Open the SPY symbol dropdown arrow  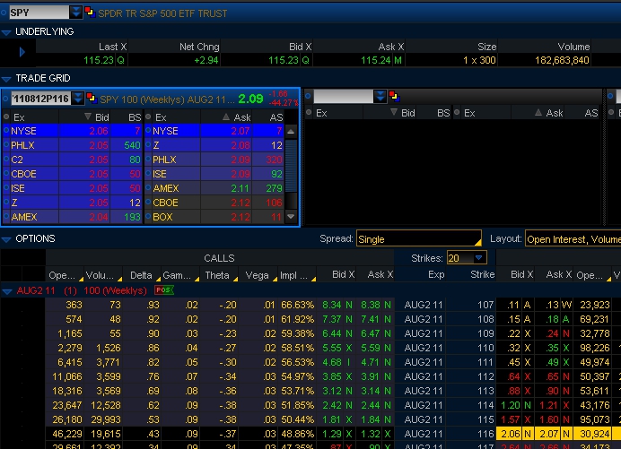(x=75, y=13)
